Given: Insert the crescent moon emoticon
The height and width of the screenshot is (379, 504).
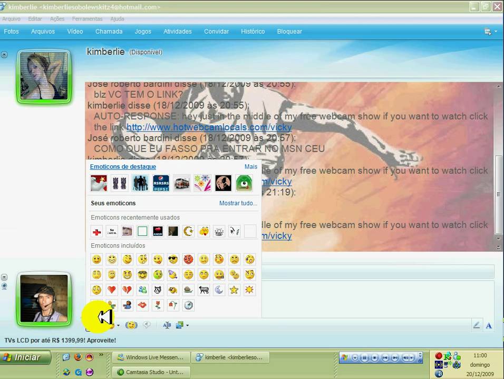Looking at the screenshot, I should [x=219, y=290].
